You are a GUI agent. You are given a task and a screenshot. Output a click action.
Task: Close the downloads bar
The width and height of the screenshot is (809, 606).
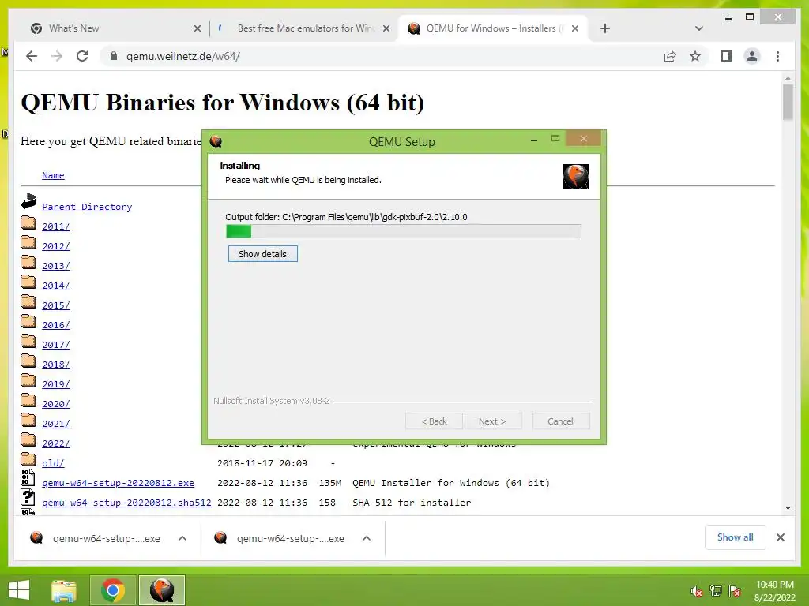coord(780,537)
